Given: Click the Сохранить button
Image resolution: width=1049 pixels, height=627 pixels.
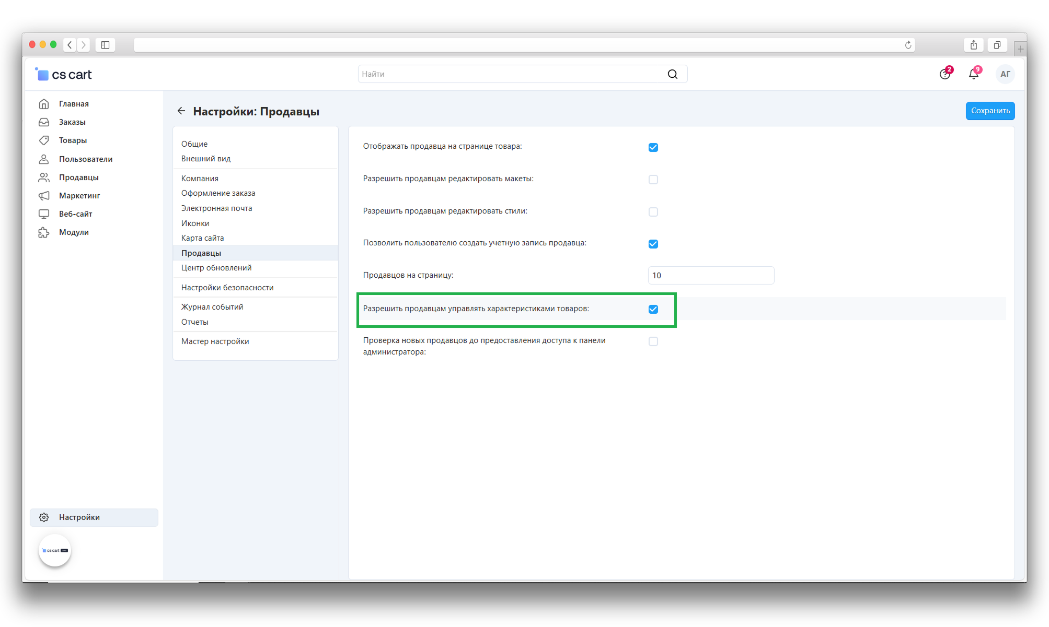Looking at the screenshot, I should tap(989, 111).
